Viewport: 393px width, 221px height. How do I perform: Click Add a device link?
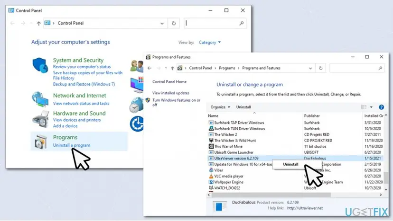(65, 126)
